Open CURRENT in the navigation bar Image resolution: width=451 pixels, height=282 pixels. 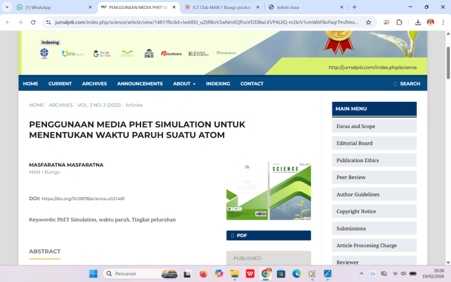(x=60, y=84)
